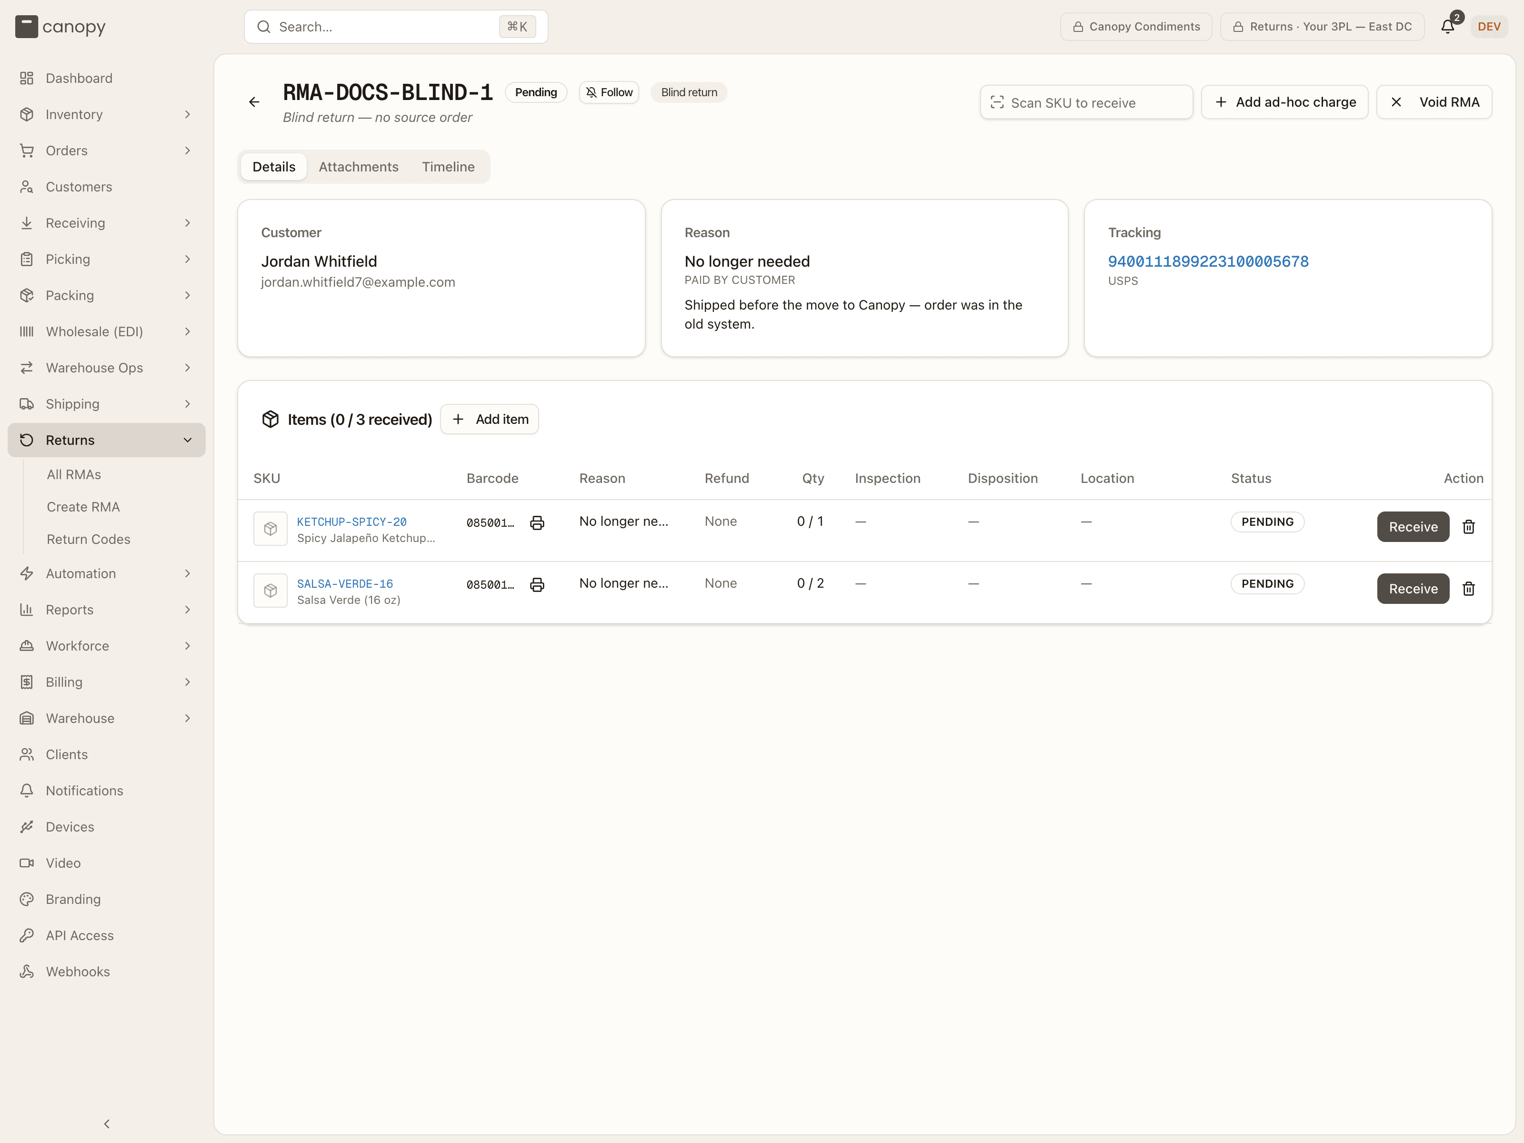1524x1143 pixels.
Task: Click the SALSA-VERDE-16 product thumbnail
Action: pyautogui.click(x=270, y=591)
